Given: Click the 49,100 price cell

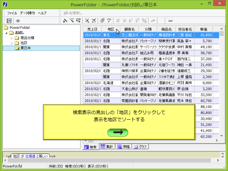Looking at the screenshot, I should click(203, 47).
